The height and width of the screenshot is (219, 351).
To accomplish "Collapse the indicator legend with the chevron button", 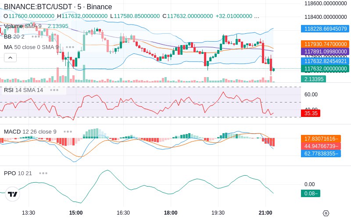I will point(10,58).
